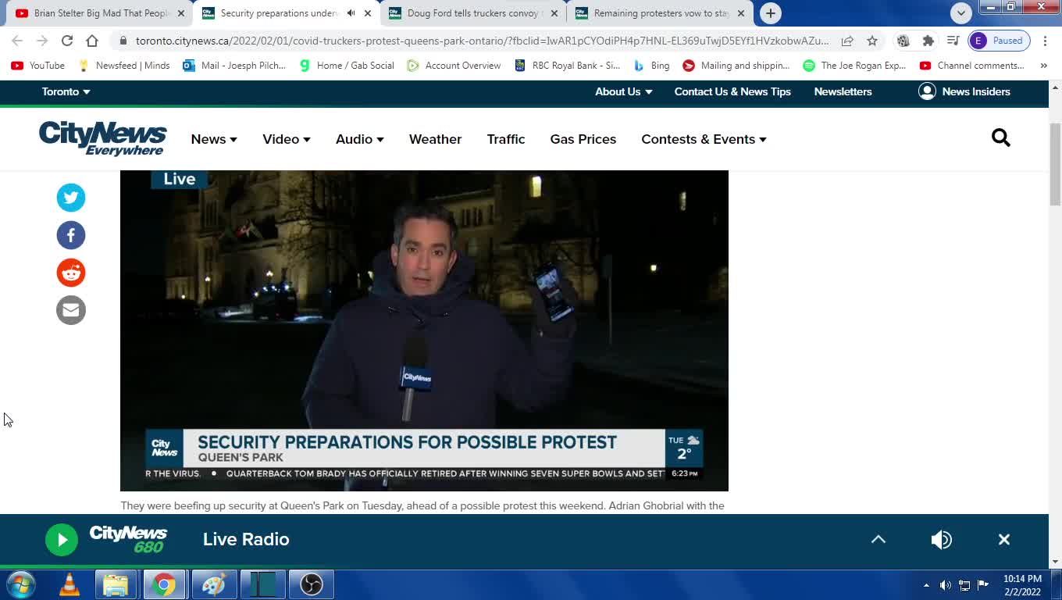Open File Explorer from taskbar
Viewport: 1062px width, 600px height.
coord(116,584)
